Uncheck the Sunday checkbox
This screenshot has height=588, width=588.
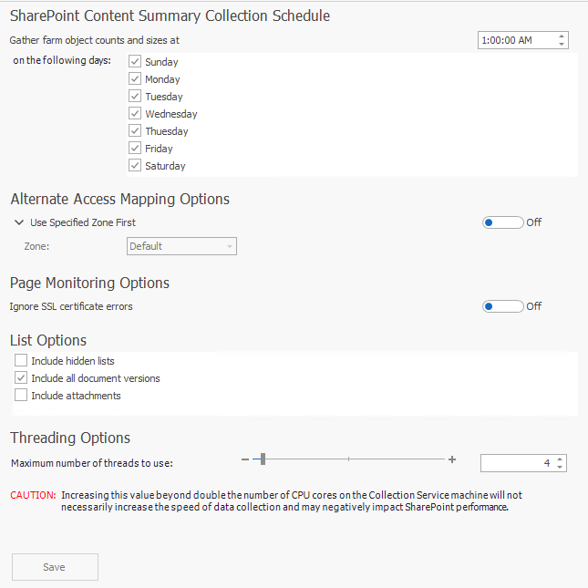click(x=135, y=62)
